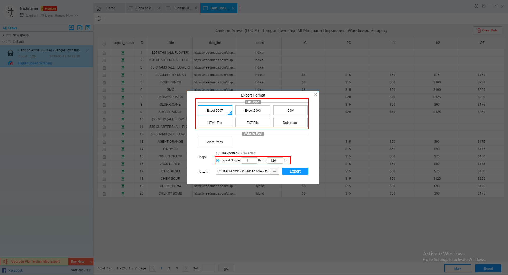Image resolution: width=508 pixels, height=275 pixels.
Task: Toggle the select-all header checkbox
Action: tap(104, 44)
